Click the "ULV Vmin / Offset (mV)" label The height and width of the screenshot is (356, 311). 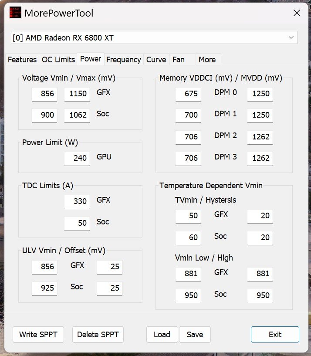(64, 251)
